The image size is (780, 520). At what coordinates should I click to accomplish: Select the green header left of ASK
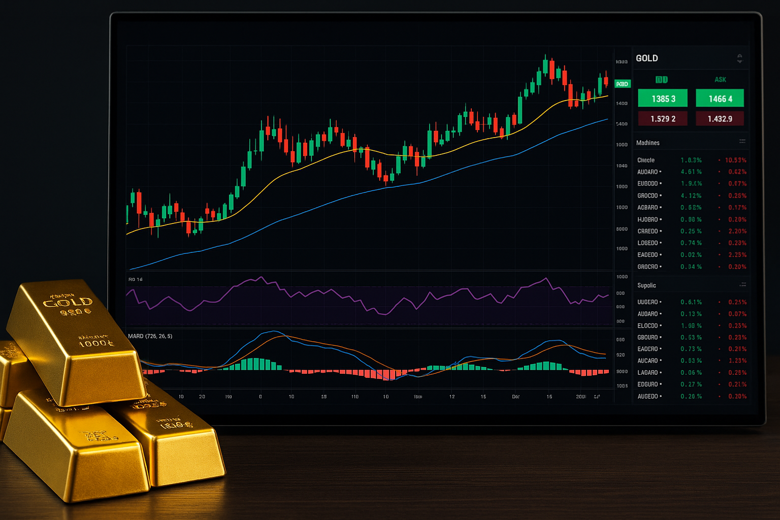point(662,80)
